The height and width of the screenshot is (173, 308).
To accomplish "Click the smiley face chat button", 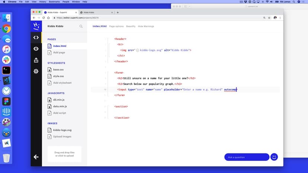I will pos(274,157).
